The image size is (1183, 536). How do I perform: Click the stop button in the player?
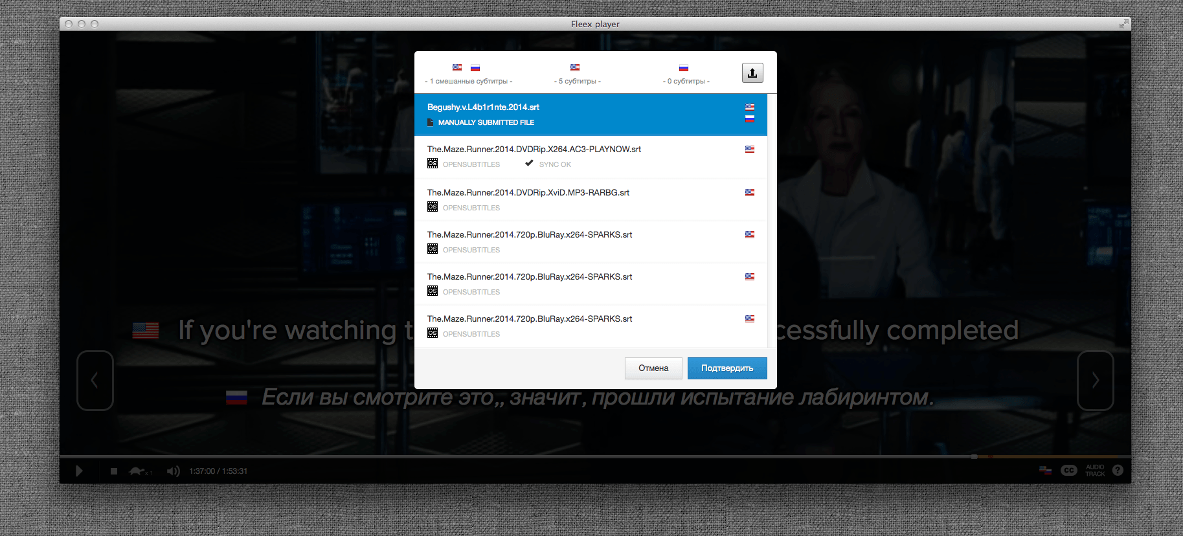114,471
